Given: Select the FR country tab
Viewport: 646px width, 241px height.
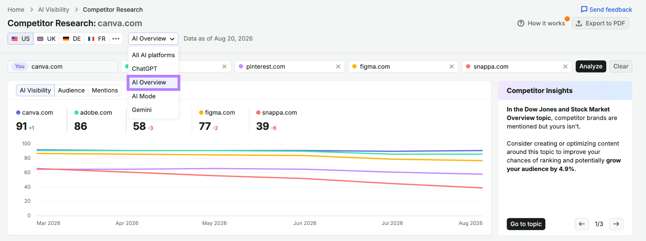Looking at the screenshot, I should tap(97, 39).
